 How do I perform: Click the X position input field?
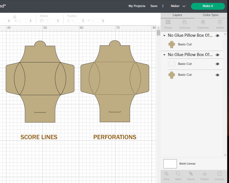(x=76, y=21)
